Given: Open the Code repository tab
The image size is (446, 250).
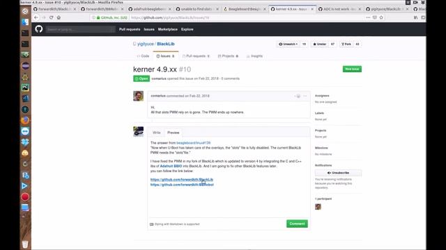Looking at the screenshot, I should point(143,56).
